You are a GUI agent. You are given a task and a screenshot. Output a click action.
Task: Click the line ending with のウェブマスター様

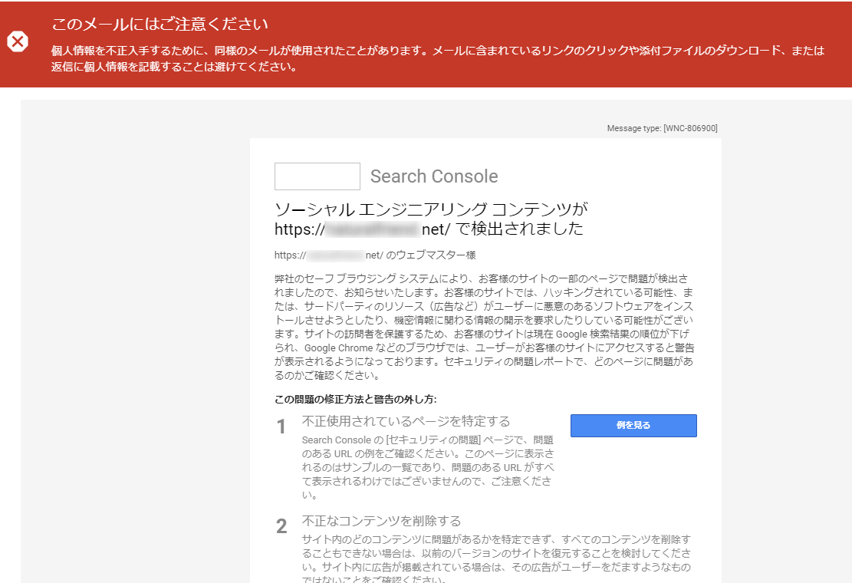375,255
